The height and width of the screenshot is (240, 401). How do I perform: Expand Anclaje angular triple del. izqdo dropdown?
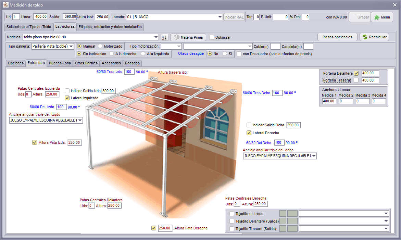[x=80, y=120]
